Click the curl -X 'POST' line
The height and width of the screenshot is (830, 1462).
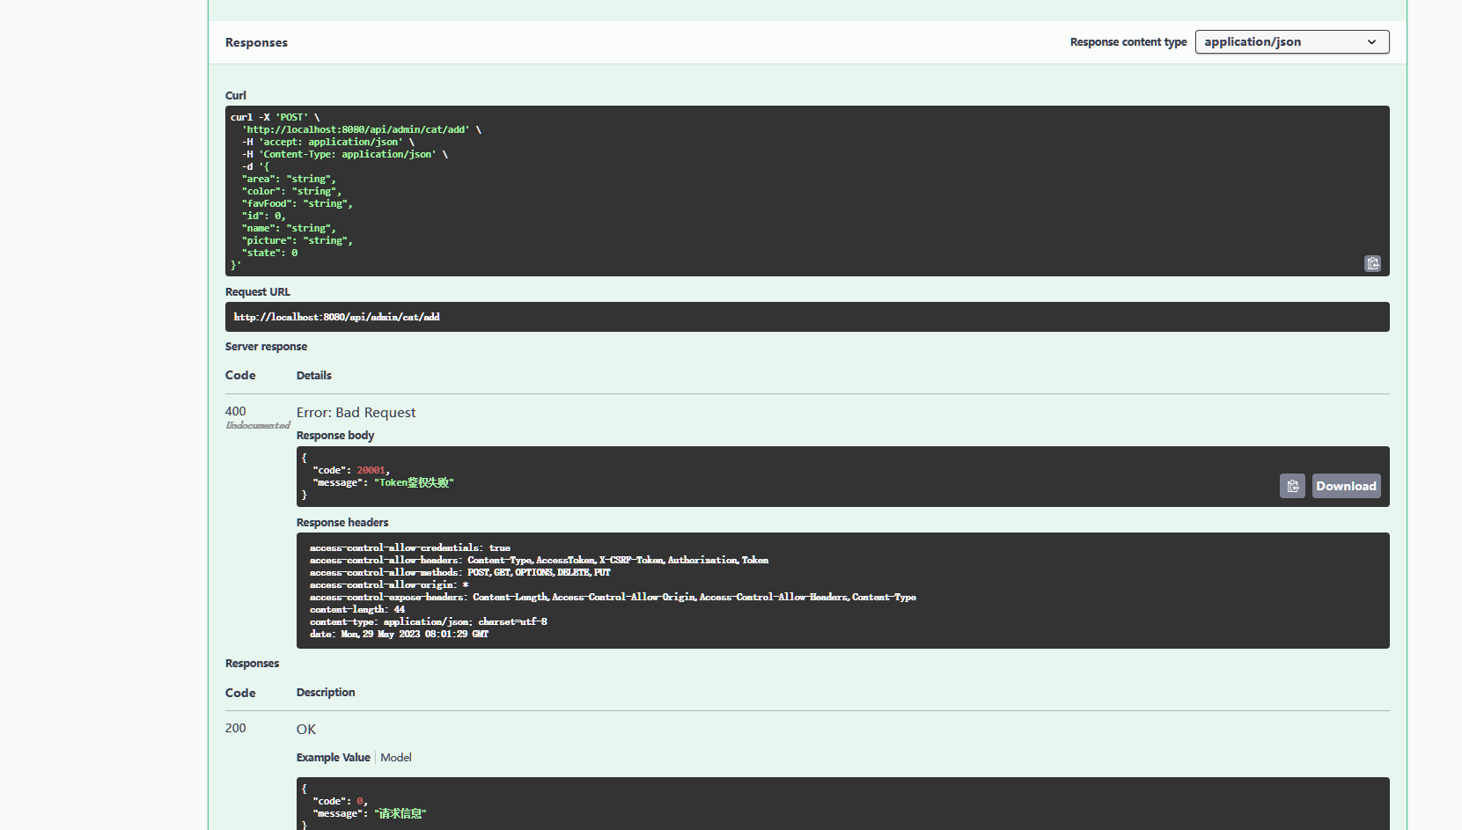[x=276, y=117]
